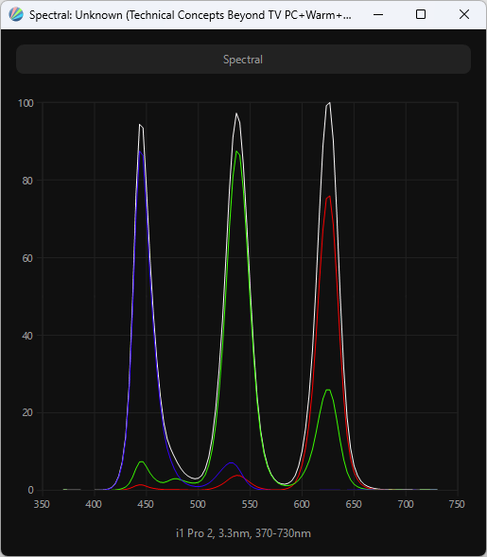Viewport: 487px width, 557px height.
Task: Click the window title text 'Spectral: Unknown'
Action: click(76, 15)
